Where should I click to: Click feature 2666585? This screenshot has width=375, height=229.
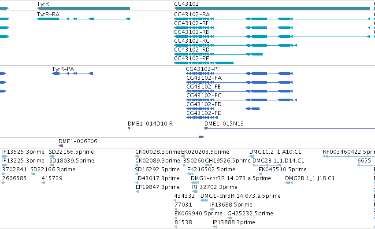click(14, 178)
